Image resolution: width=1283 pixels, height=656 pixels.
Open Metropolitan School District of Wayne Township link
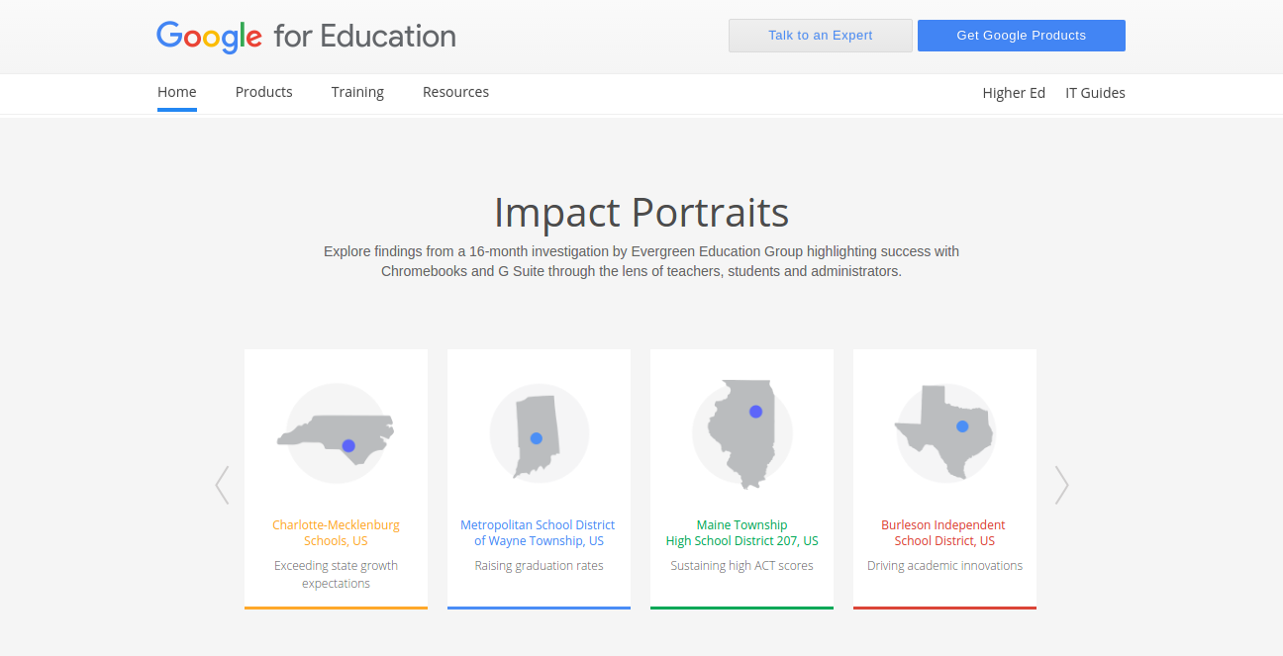pyautogui.click(x=539, y=532)
